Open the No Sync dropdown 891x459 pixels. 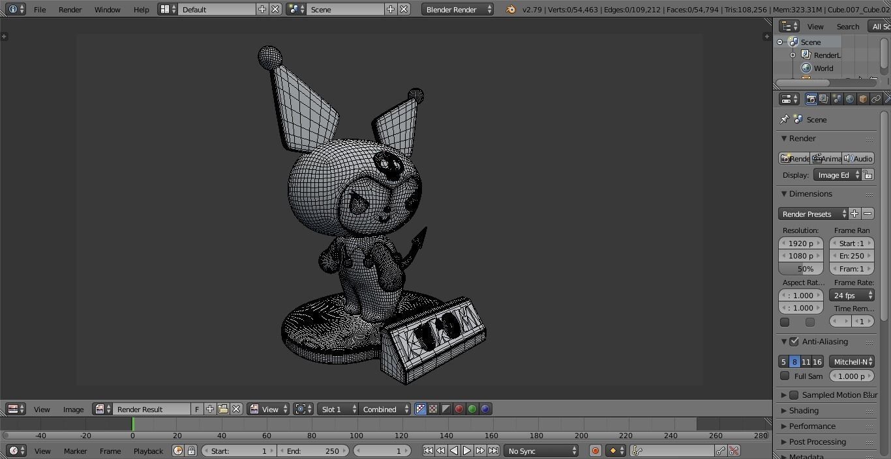click(x=541, y=451)
